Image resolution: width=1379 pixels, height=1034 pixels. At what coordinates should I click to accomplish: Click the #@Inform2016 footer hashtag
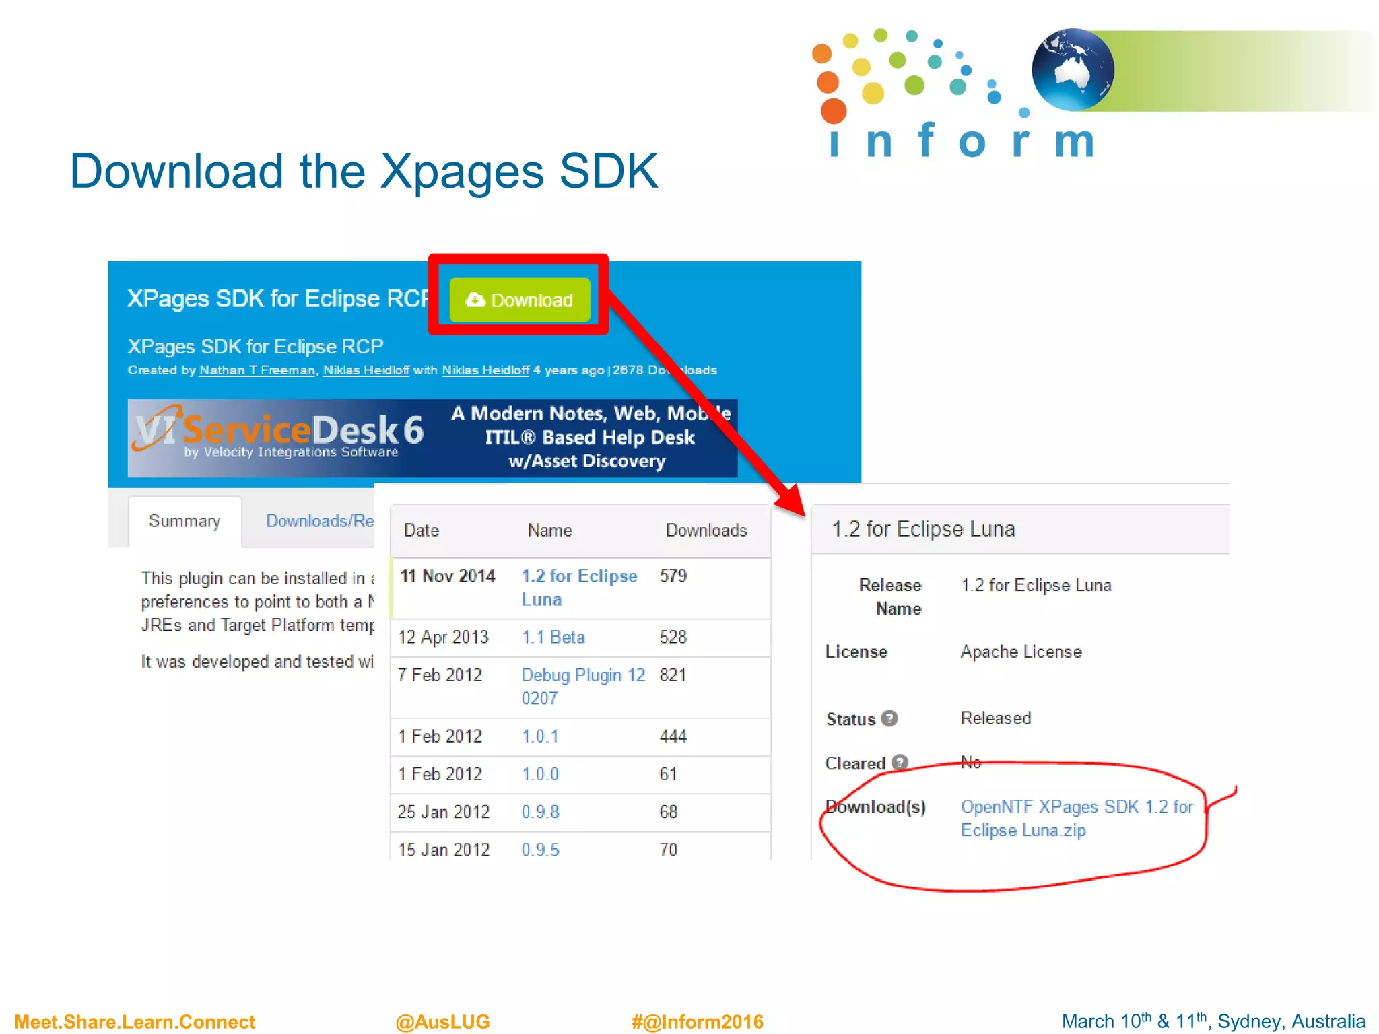click(x=698, y=1021)
